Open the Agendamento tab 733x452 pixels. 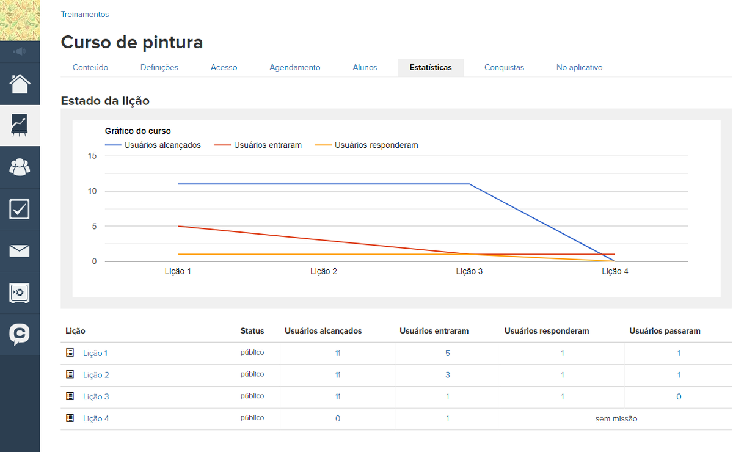click(294, 68)
